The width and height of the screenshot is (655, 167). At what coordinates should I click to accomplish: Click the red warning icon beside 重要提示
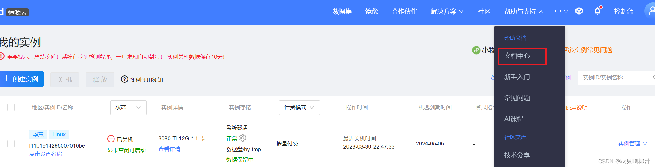pos(2,56)
